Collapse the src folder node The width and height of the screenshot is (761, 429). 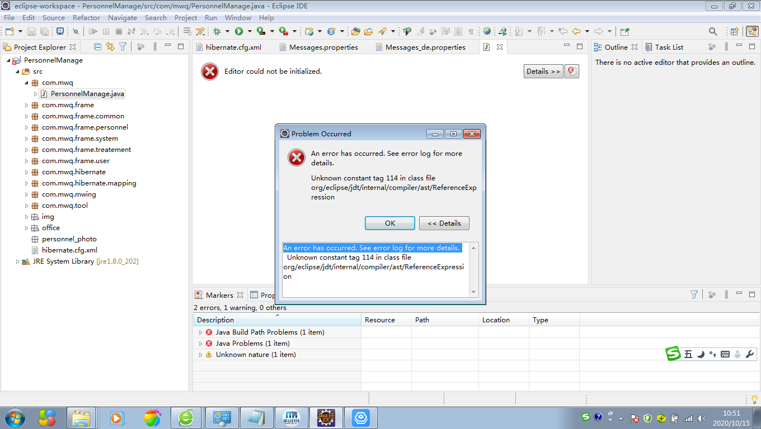coord(17,71)
